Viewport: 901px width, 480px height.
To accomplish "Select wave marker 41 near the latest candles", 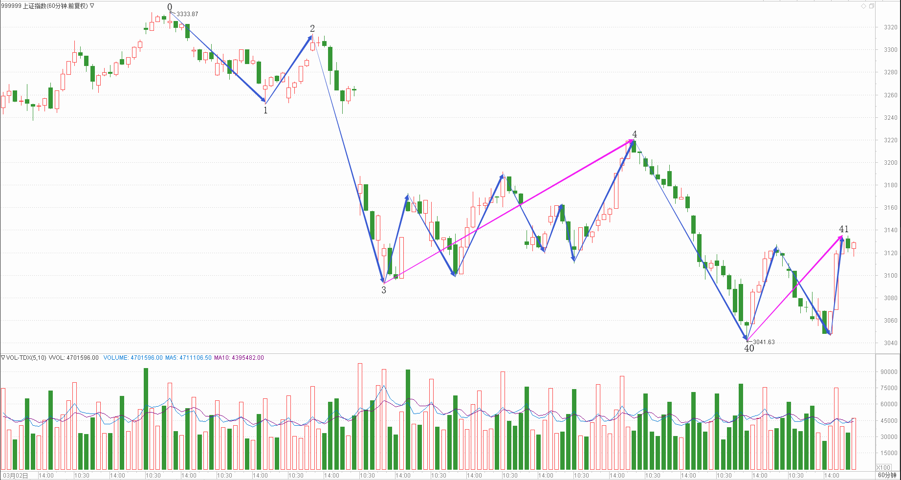I will (844, 229).
